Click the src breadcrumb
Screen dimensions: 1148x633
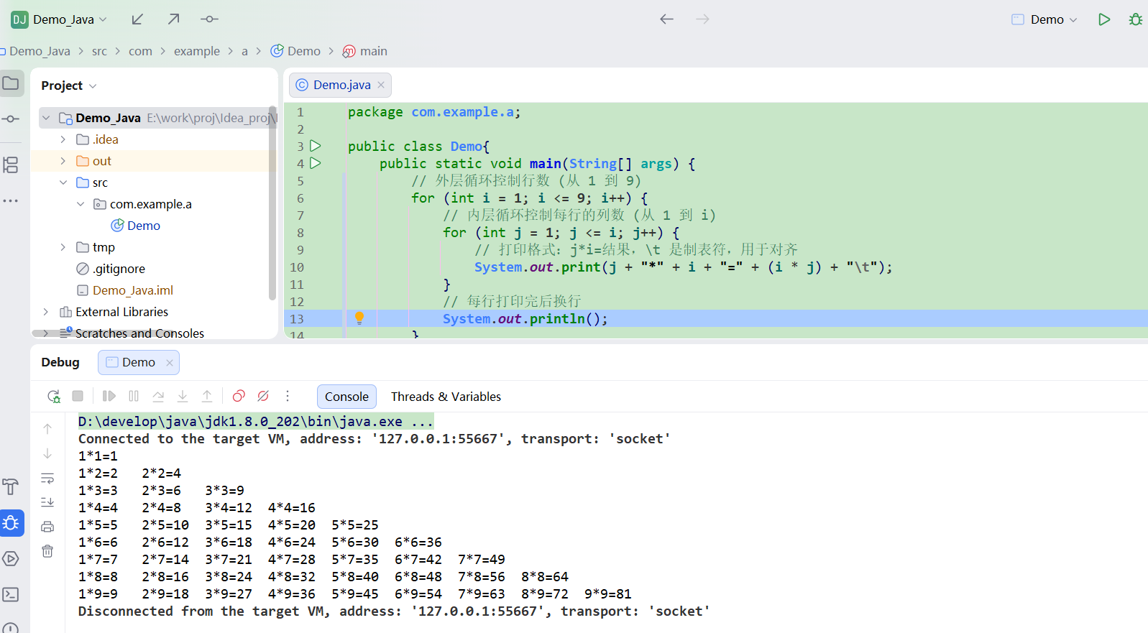pyautogui.click(x=99, y=51)
